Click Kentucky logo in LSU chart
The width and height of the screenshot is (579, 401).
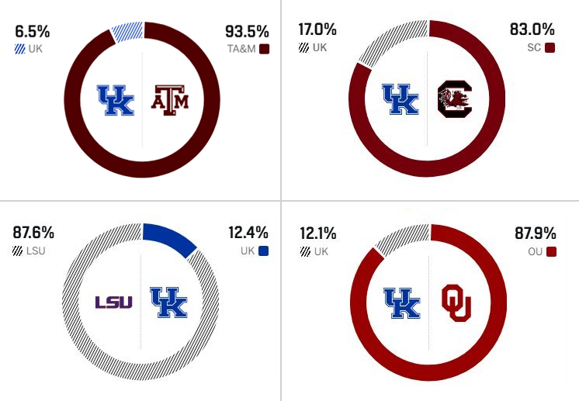point(168,302)
